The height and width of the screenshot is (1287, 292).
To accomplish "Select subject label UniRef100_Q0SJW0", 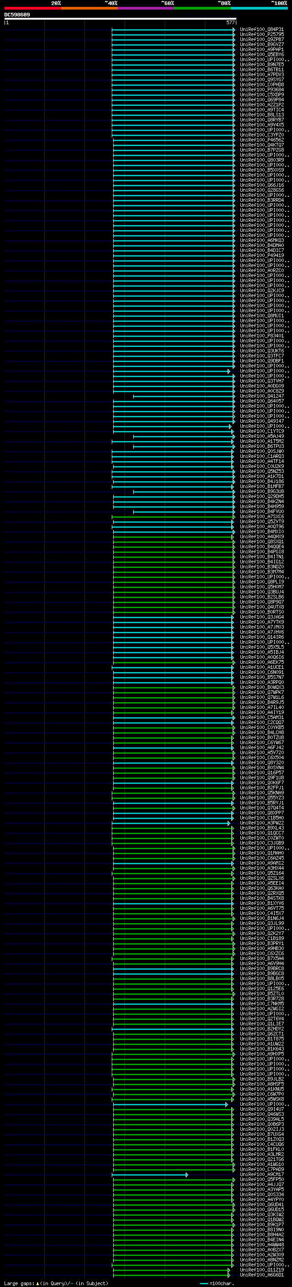I will coord(262,451).
